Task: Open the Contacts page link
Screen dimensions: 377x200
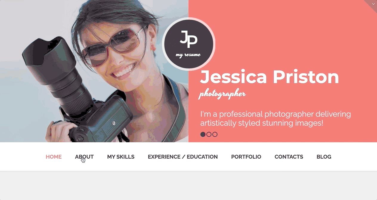Action: [289, 157]
